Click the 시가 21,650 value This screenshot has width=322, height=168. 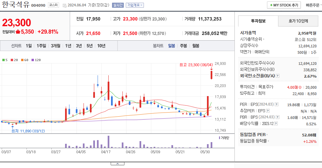click(x=93, y=33)
